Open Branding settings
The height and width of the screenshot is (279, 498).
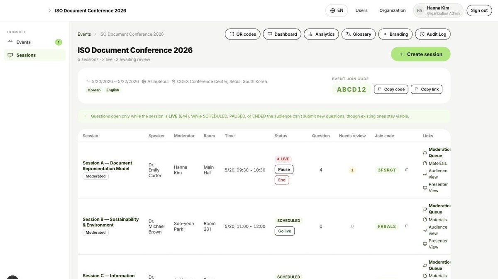pyautogui.click(x=395, y=34)
